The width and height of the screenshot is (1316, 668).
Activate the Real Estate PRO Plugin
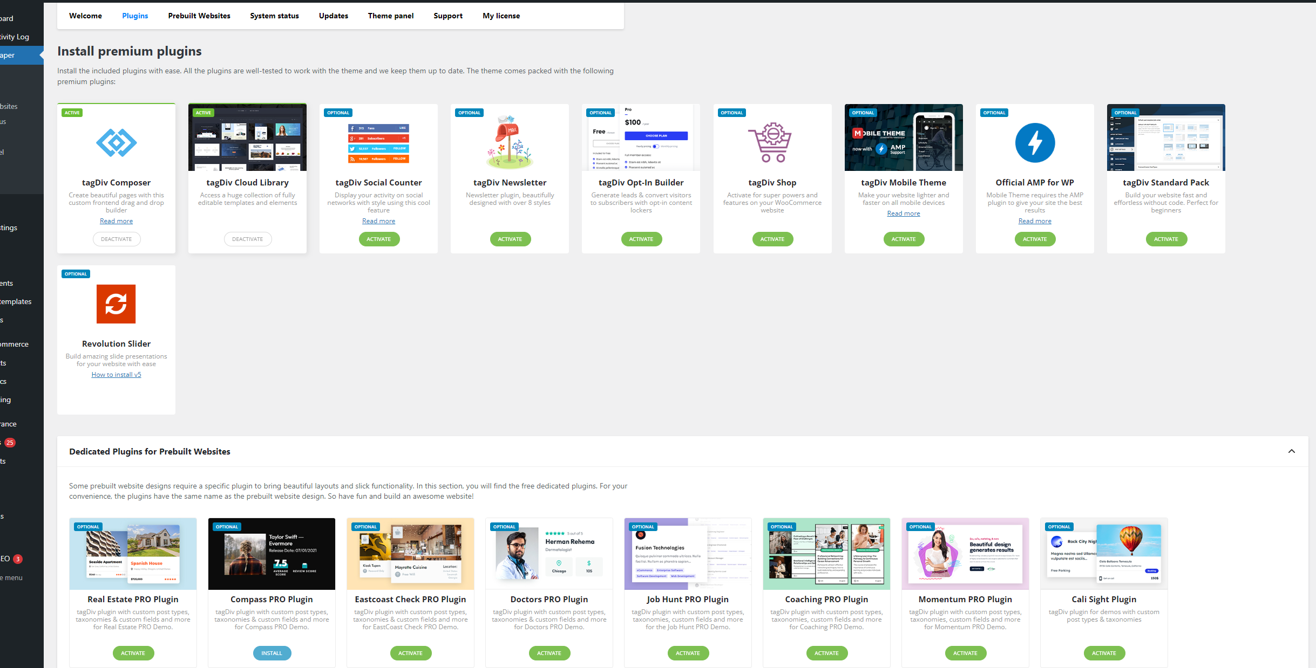pyautogui.click(x=133, y=653)
